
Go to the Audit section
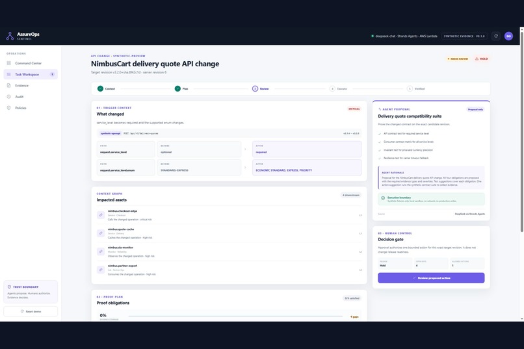(31, 97)
